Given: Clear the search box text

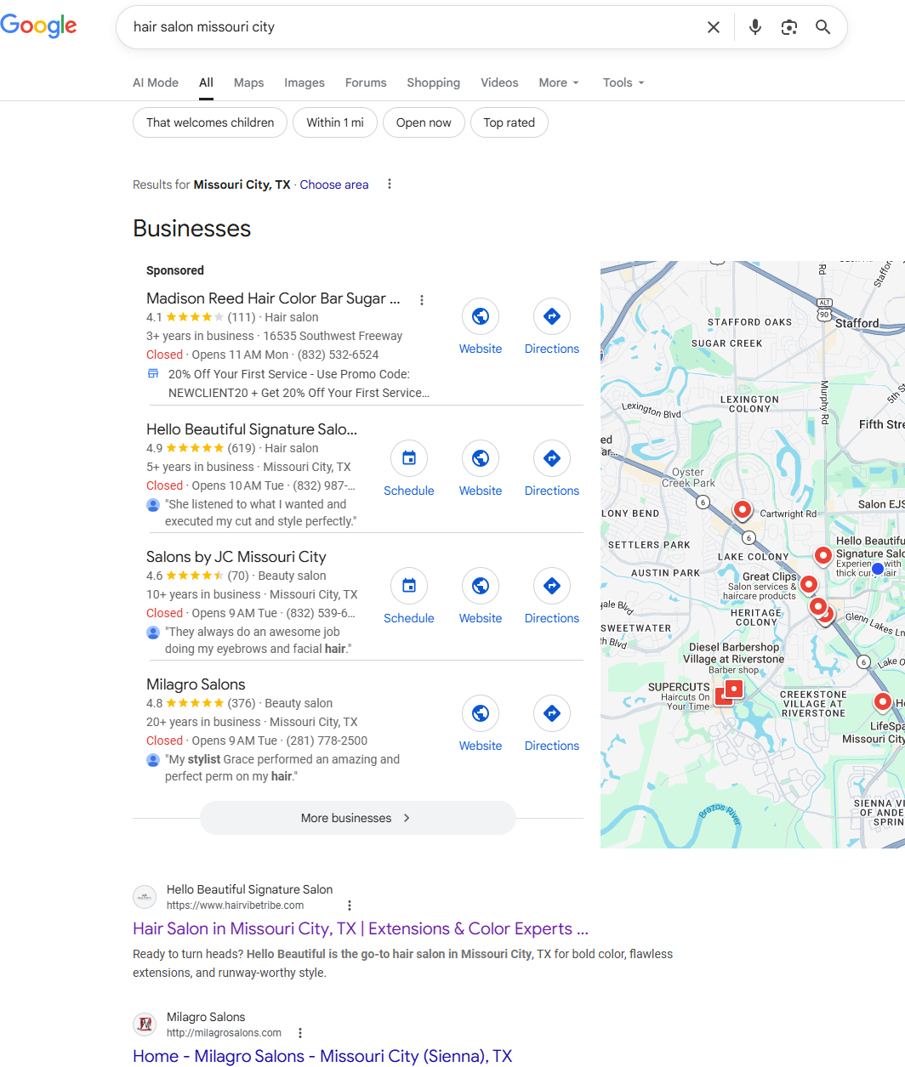Looking at the screenshot, I should (714, 27).
